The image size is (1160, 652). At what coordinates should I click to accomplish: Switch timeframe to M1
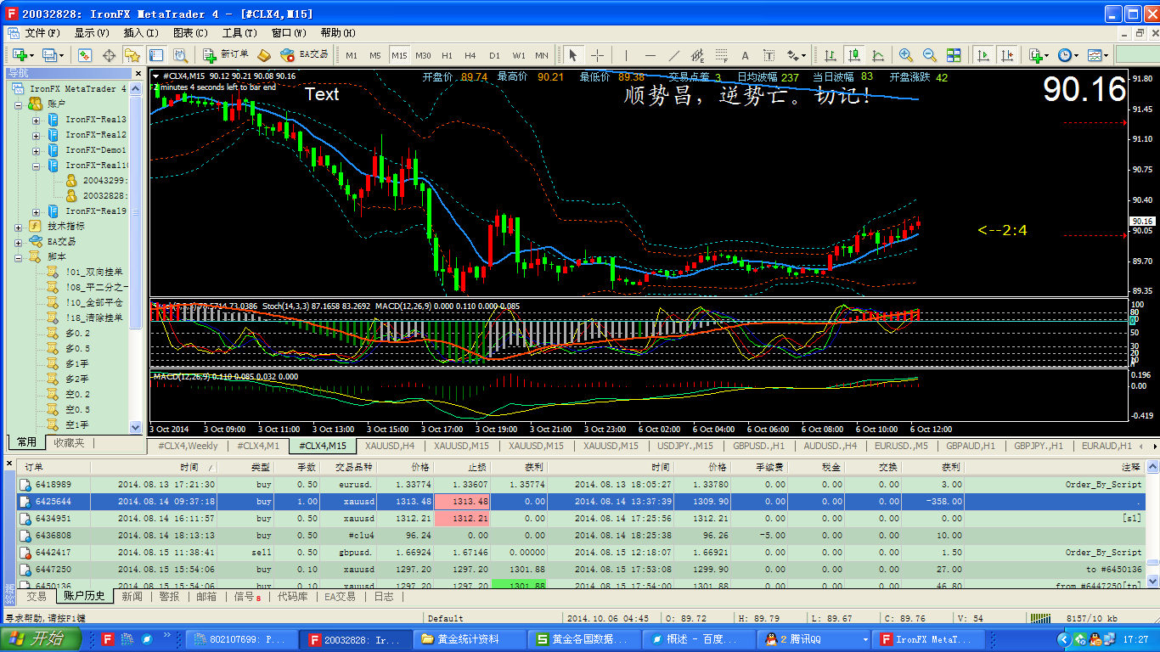pos(352,55)
